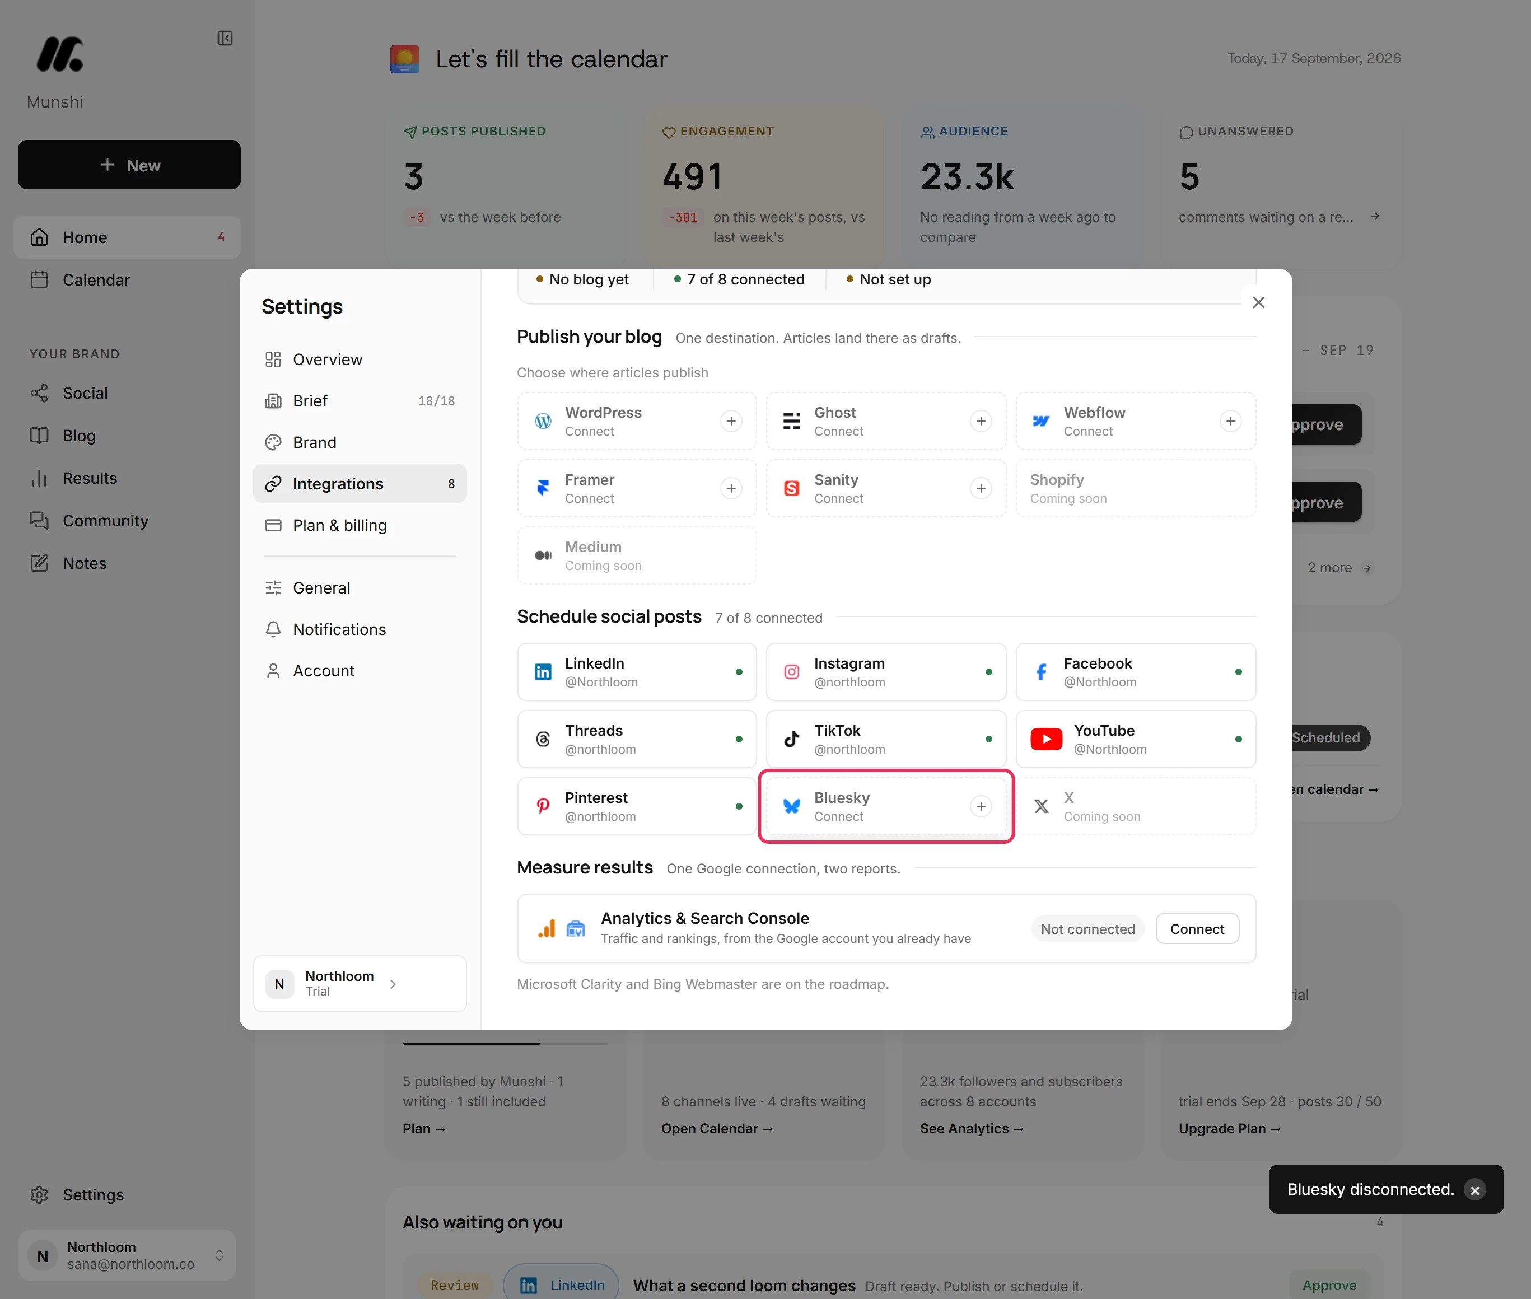Open the Plan link
Image resolution: width=1531 pixels, height=1299 pixels.
click(x=423, y=1129)
